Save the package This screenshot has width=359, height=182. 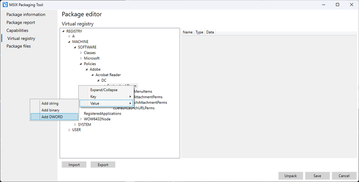pyautogui.click(x=317, y=176)
